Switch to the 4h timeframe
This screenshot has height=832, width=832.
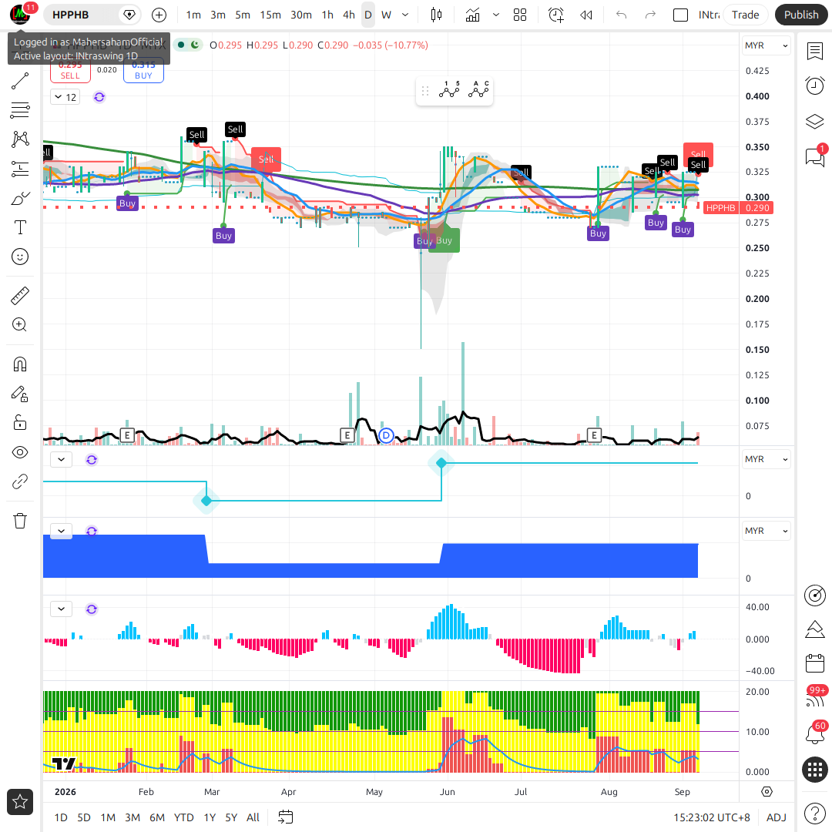[349, 15]
